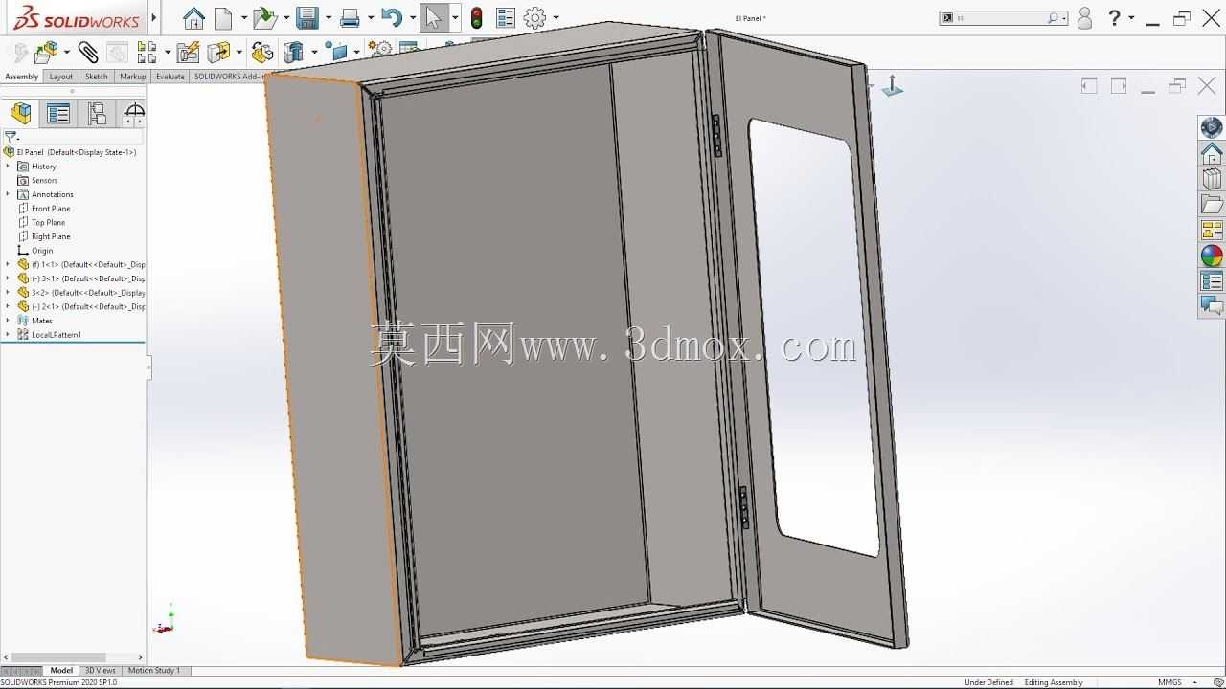Viewport: 1226px width, 689px height.
Task: Undo the last action
Action: click(x=391, y=17)
